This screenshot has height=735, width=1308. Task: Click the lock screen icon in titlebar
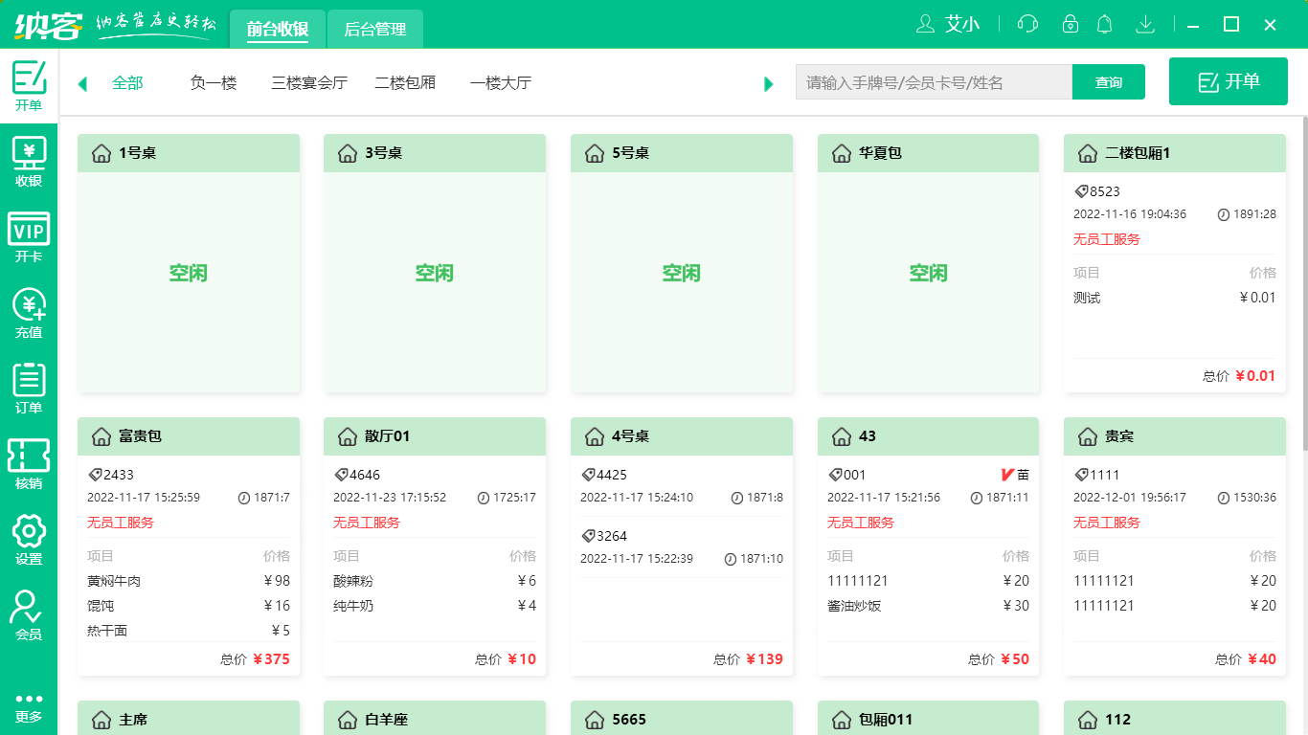pyautogui.click(x=1066, y=24)
